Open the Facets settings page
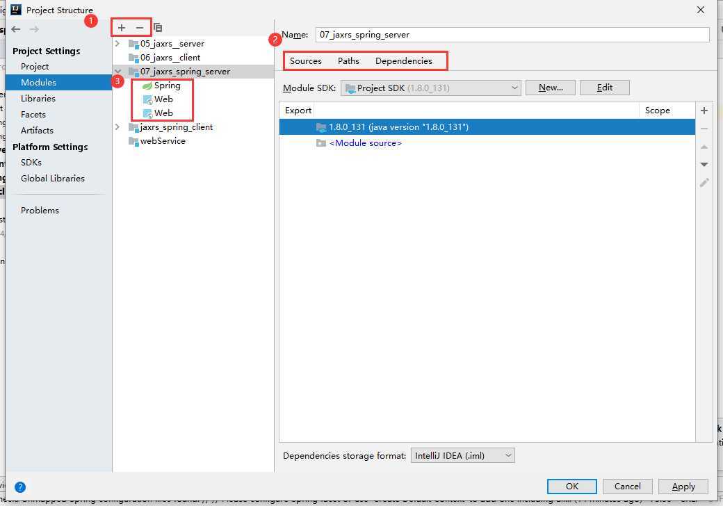Image resolution: width=723 pixels, height=506 pixels. click(33, 114)
